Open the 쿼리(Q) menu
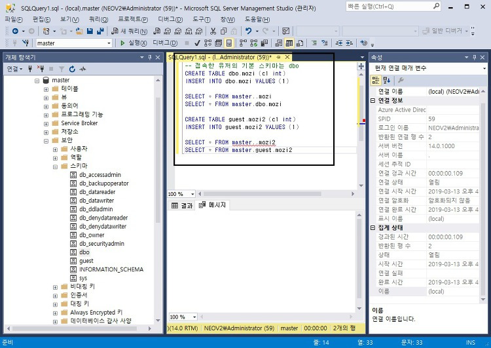This screenshot has width=491, height=348. click(x=98, y=20)
